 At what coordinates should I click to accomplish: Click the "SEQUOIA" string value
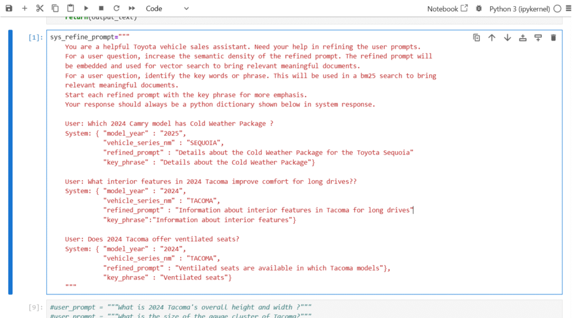coord(203,143)
